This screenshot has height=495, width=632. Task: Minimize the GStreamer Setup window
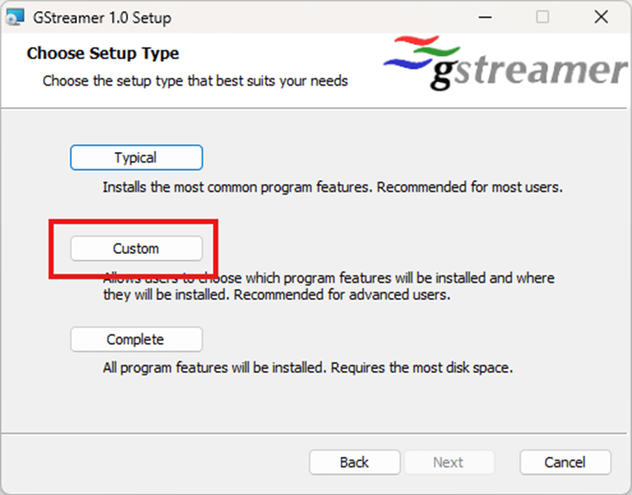485,17
